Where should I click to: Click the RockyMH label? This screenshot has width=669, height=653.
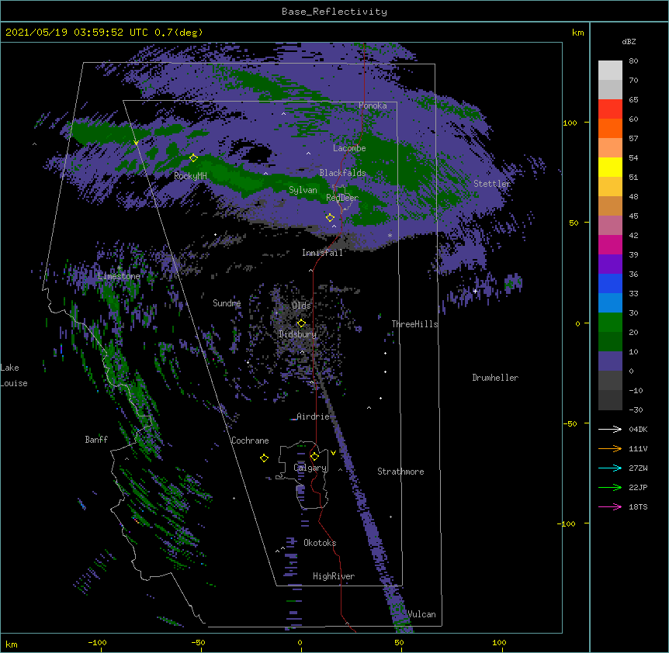coord(190,175)
